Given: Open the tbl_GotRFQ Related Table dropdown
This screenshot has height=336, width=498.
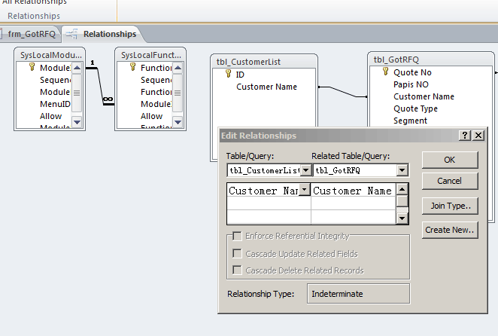Looking at the screenshot, I should [402, 170].
